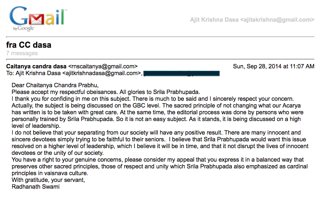The width and height of the screenshot is (325, 199).
Task: Click the "by Google" text under the logo
Action: coord(24,28)
